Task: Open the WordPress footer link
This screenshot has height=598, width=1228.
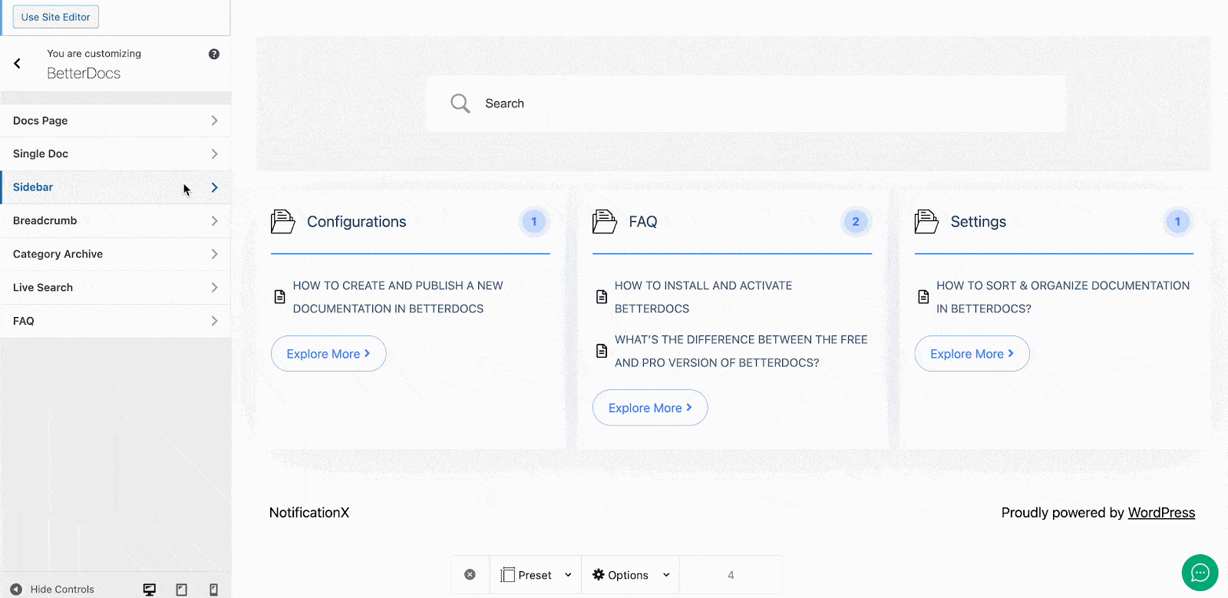Action: tap(1161, 513)
